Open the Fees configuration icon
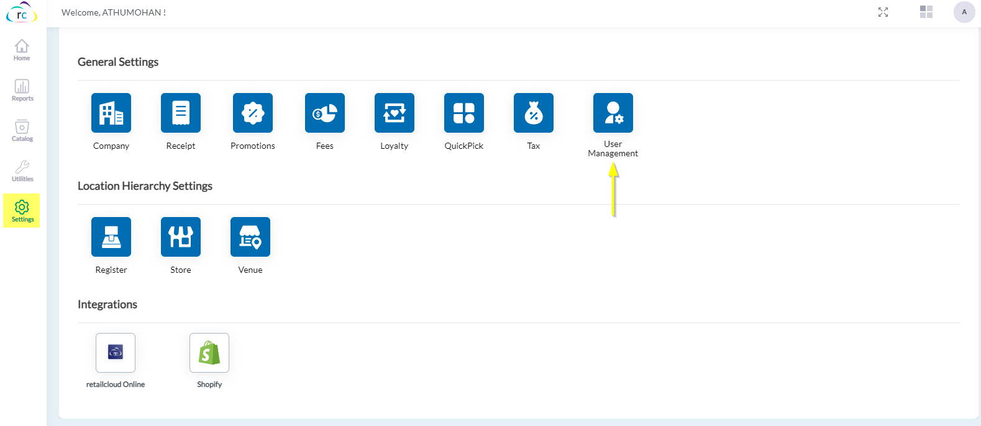 pyautogui.click(x=325, y=113)
